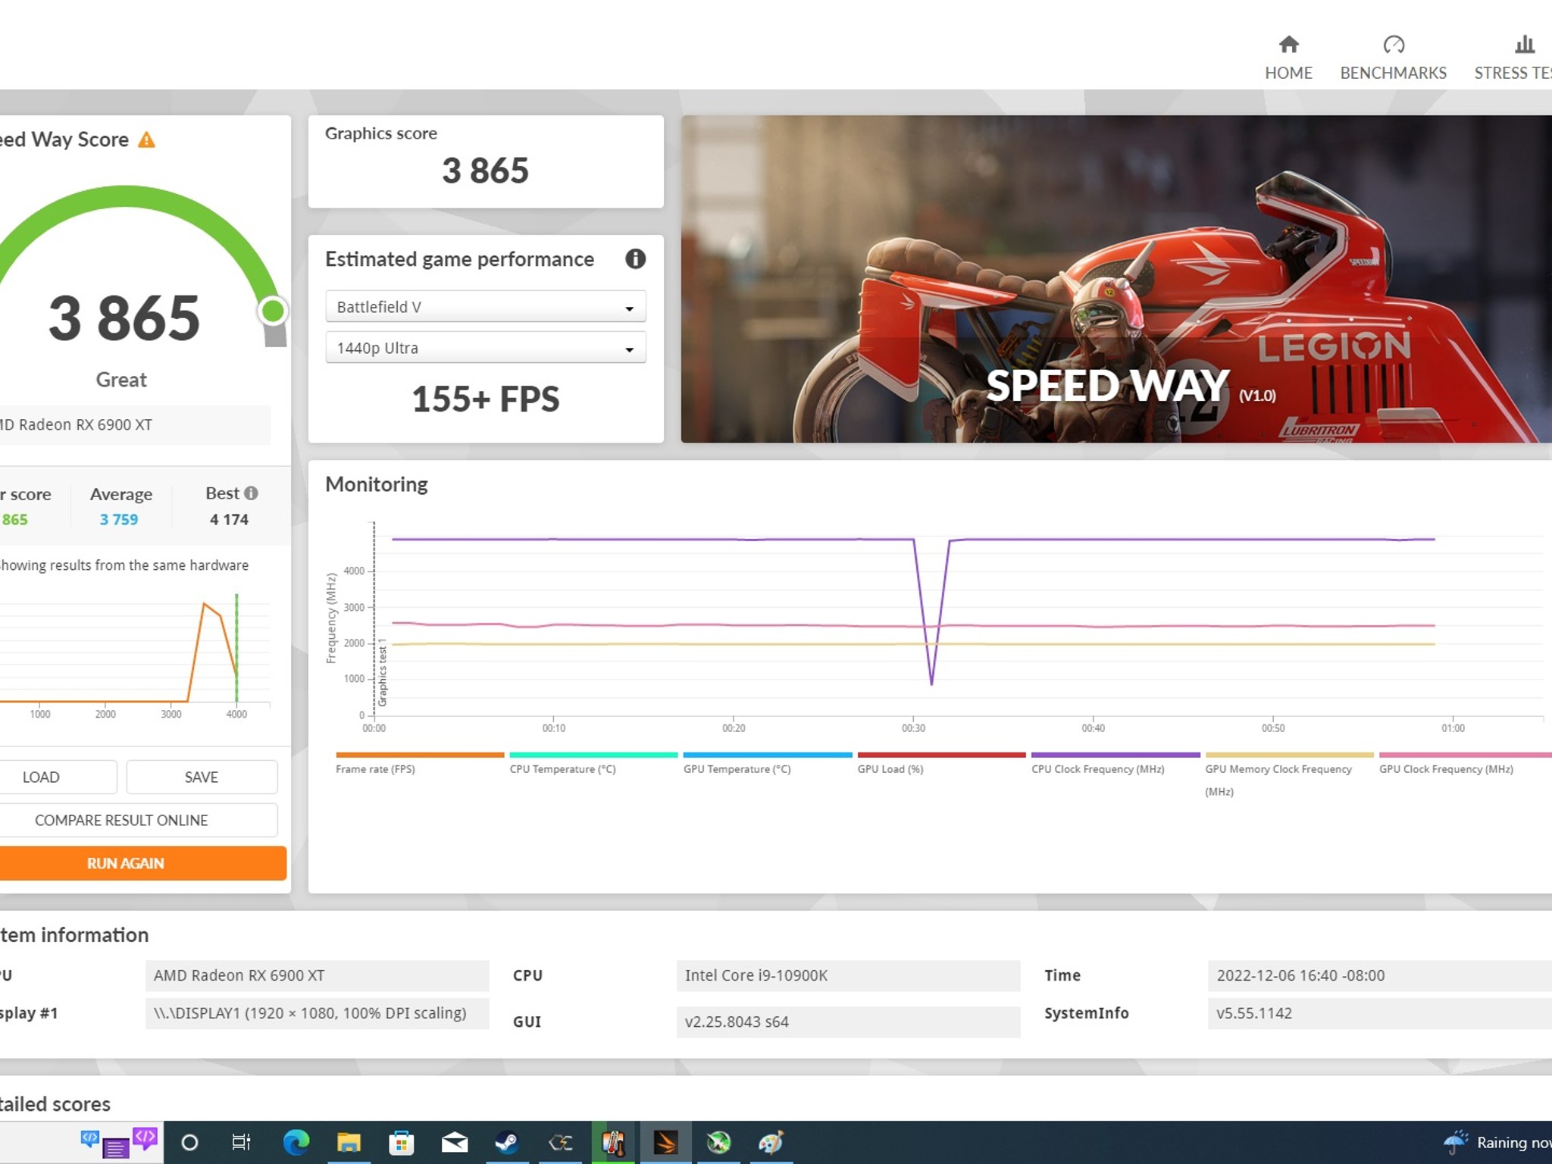This screenshot has width=1552, height=1164.
Task: Click the Graphics score value 3 865
Action: pyautogui.click(x=485, y=171)
